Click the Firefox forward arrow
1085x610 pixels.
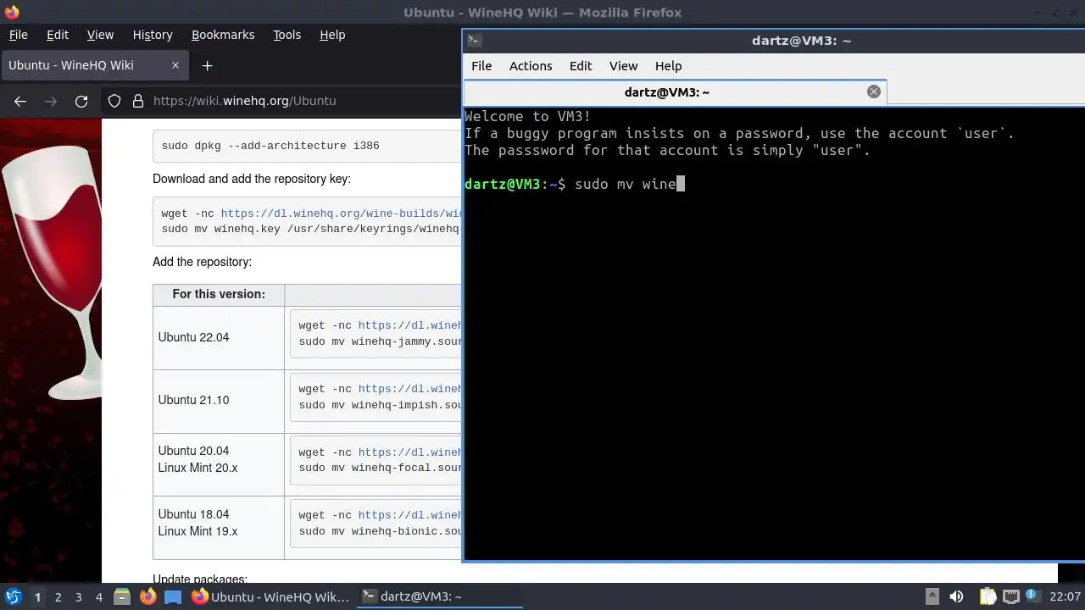coord(51,101)
